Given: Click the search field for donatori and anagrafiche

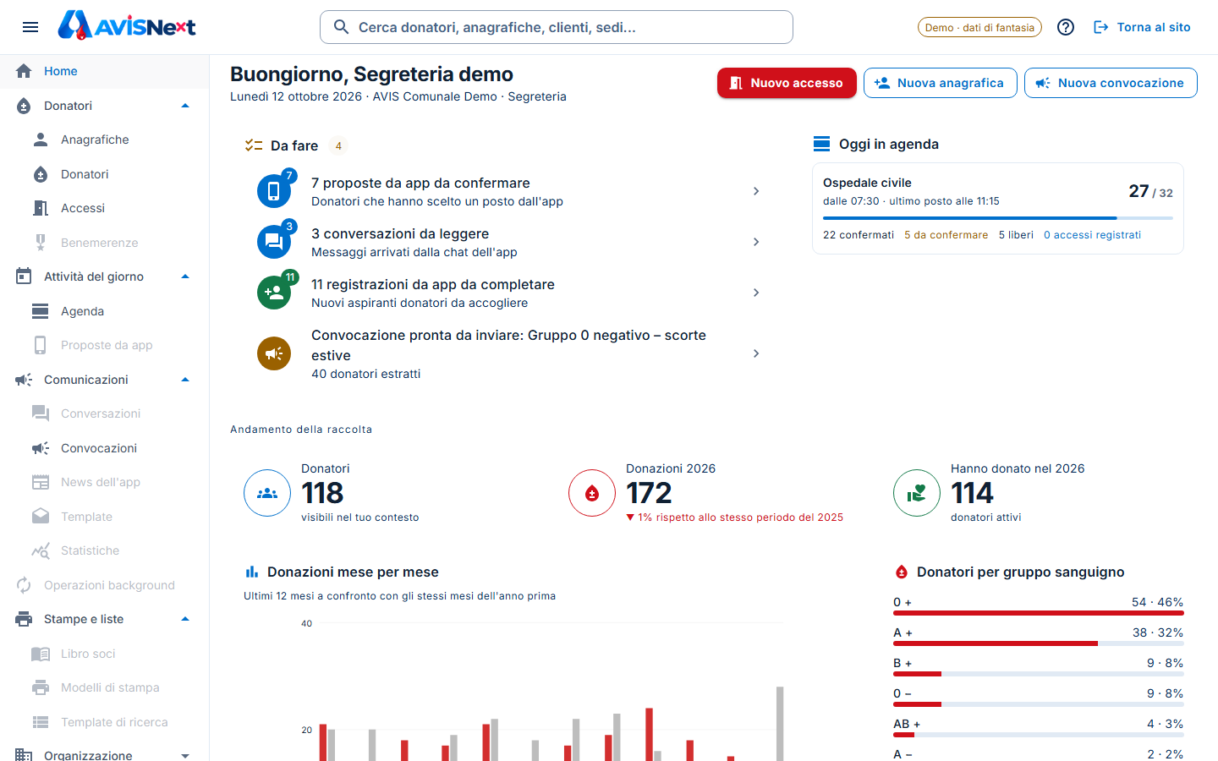Looking at the screenshot, I should tap(557, 27).
